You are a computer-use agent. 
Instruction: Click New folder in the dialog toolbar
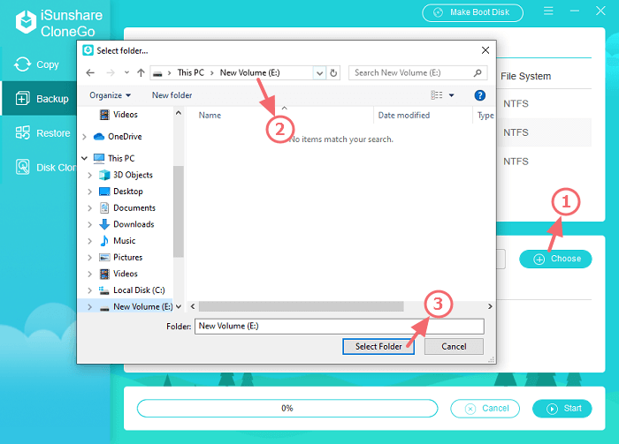pos(172,95)
